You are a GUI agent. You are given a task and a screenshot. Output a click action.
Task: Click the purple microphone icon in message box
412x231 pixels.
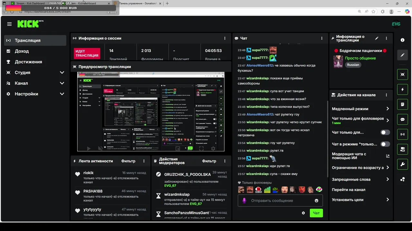[x=244, y=201]
